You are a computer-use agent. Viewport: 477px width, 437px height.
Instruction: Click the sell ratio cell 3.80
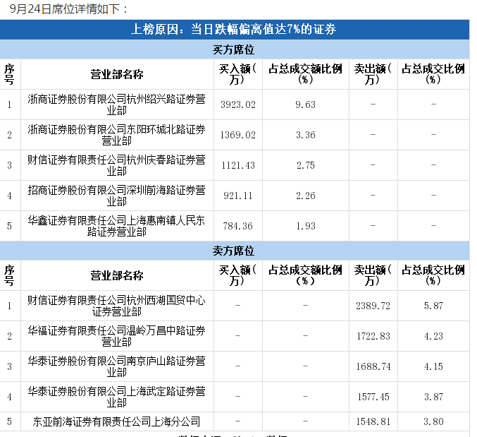433,421
